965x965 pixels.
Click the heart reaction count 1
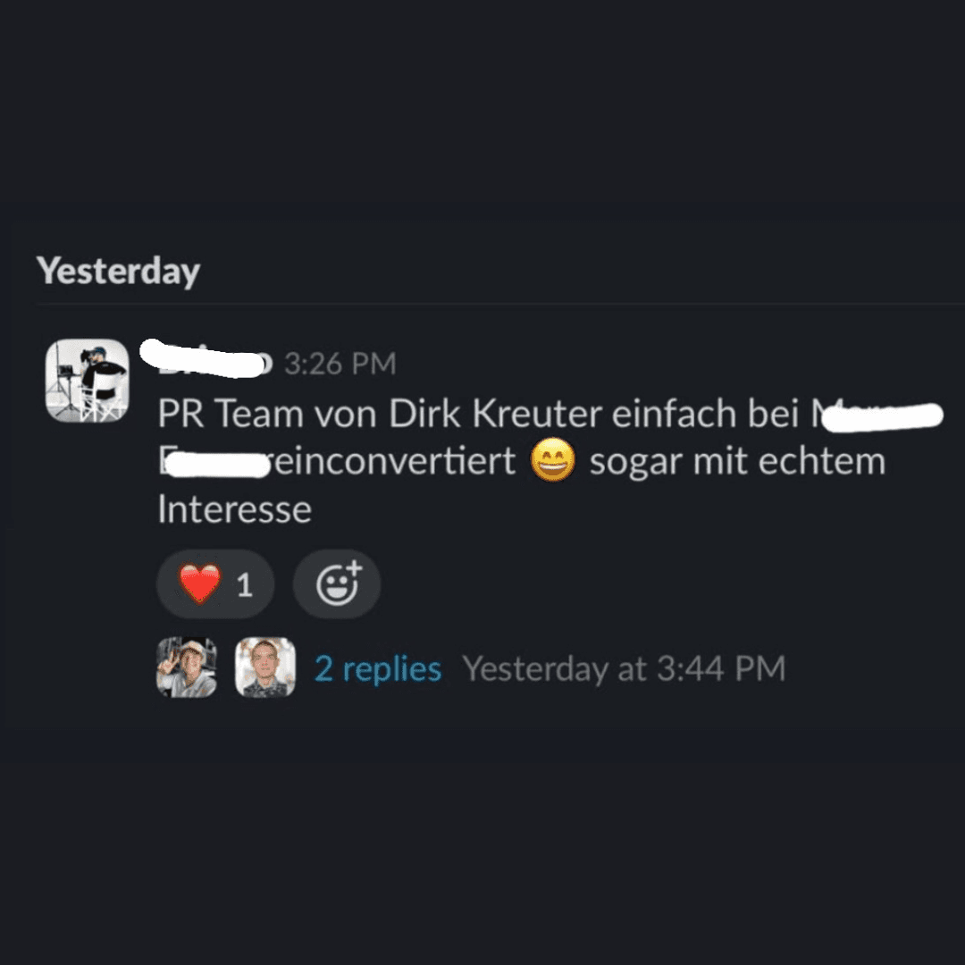[244, 584]
